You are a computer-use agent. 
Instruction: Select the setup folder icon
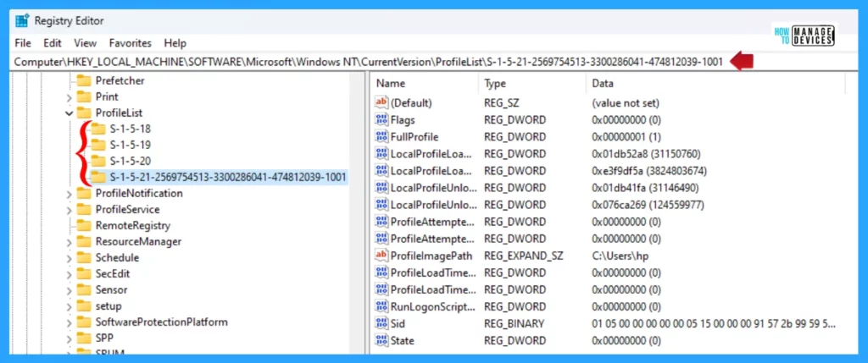pyautogui.click(x=84, y=305)
